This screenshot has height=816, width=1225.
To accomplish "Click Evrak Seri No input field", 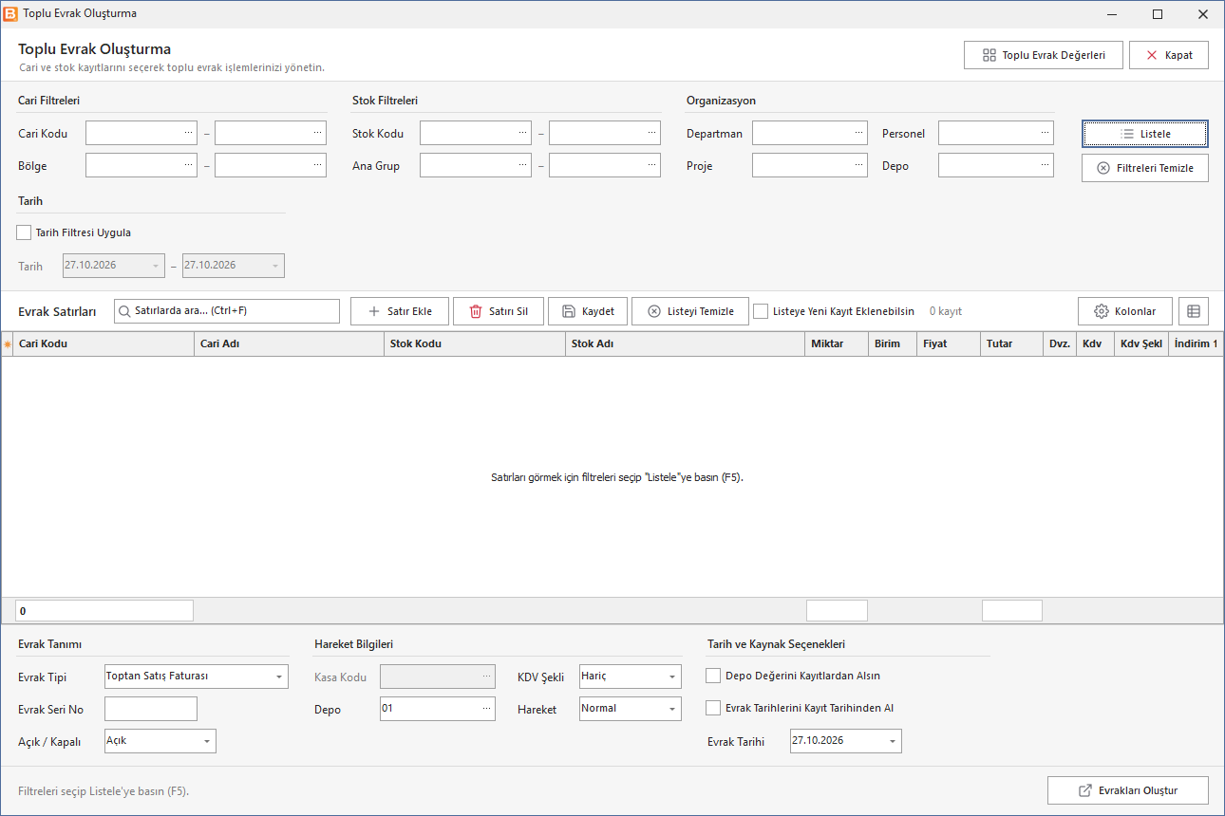I will tap(151, 709).
